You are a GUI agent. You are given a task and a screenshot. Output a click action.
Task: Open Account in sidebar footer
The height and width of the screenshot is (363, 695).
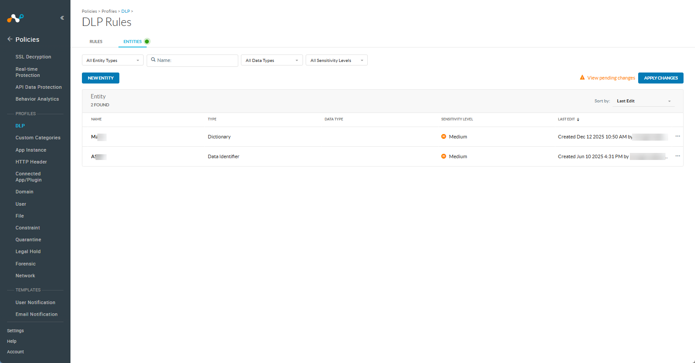(x=15, y=352)
